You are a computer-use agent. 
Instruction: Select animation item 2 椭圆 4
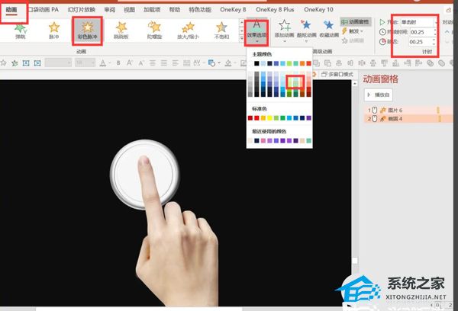coord(408,118)
